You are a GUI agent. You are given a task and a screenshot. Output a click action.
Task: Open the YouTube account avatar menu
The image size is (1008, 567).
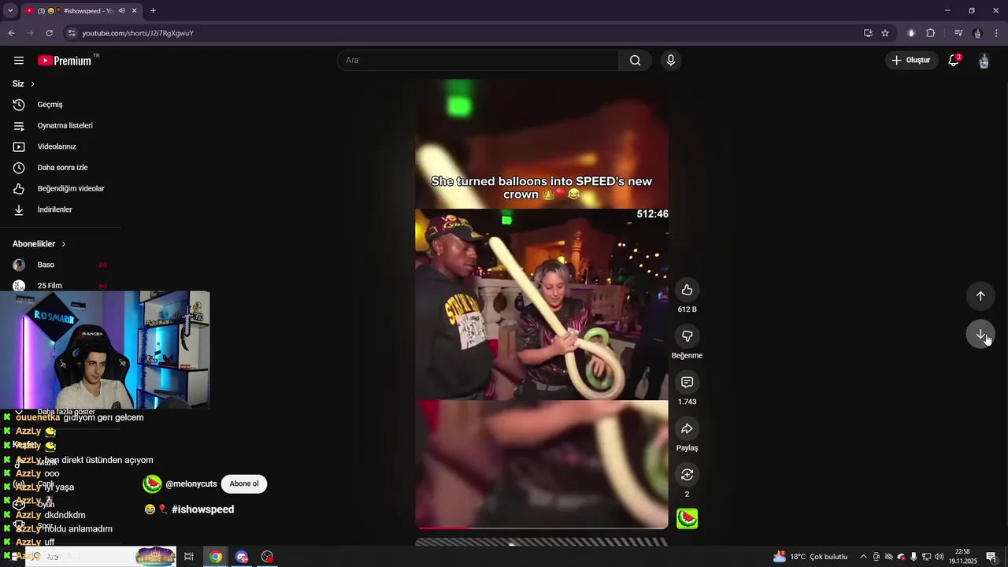pos(984,61)
